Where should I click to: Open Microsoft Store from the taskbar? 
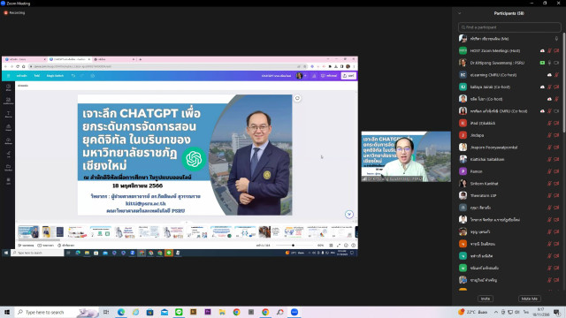[x=149, y=312]
